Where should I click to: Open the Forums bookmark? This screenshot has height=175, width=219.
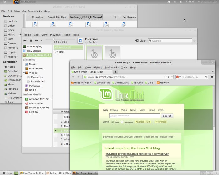coord(137,83)
